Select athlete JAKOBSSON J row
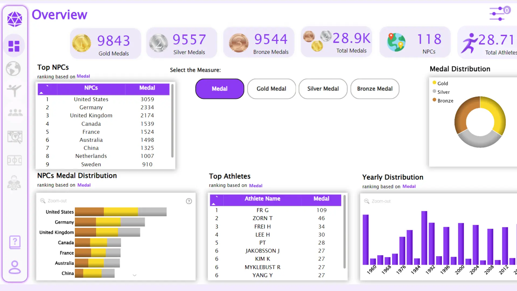The image size is (517, 291). coord(275,251)
